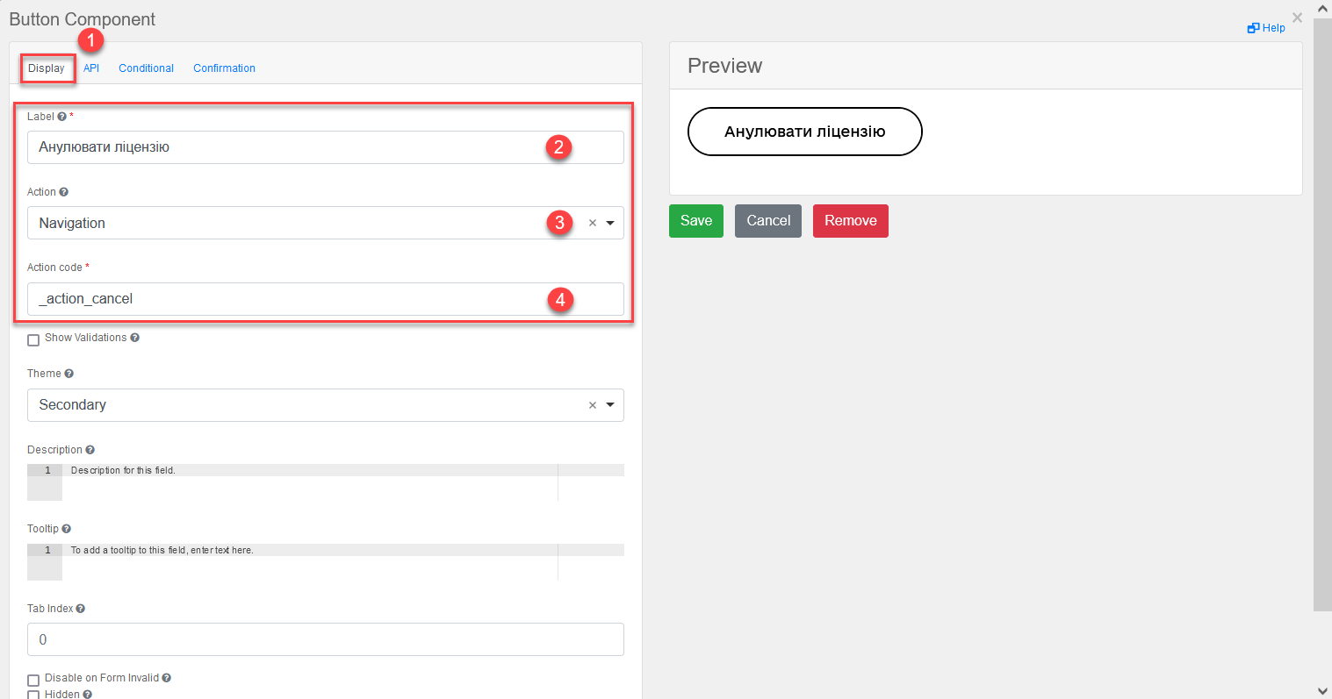The image size is (1332, 699).
Task: Switch to the API tab
Action: [91, 68]
